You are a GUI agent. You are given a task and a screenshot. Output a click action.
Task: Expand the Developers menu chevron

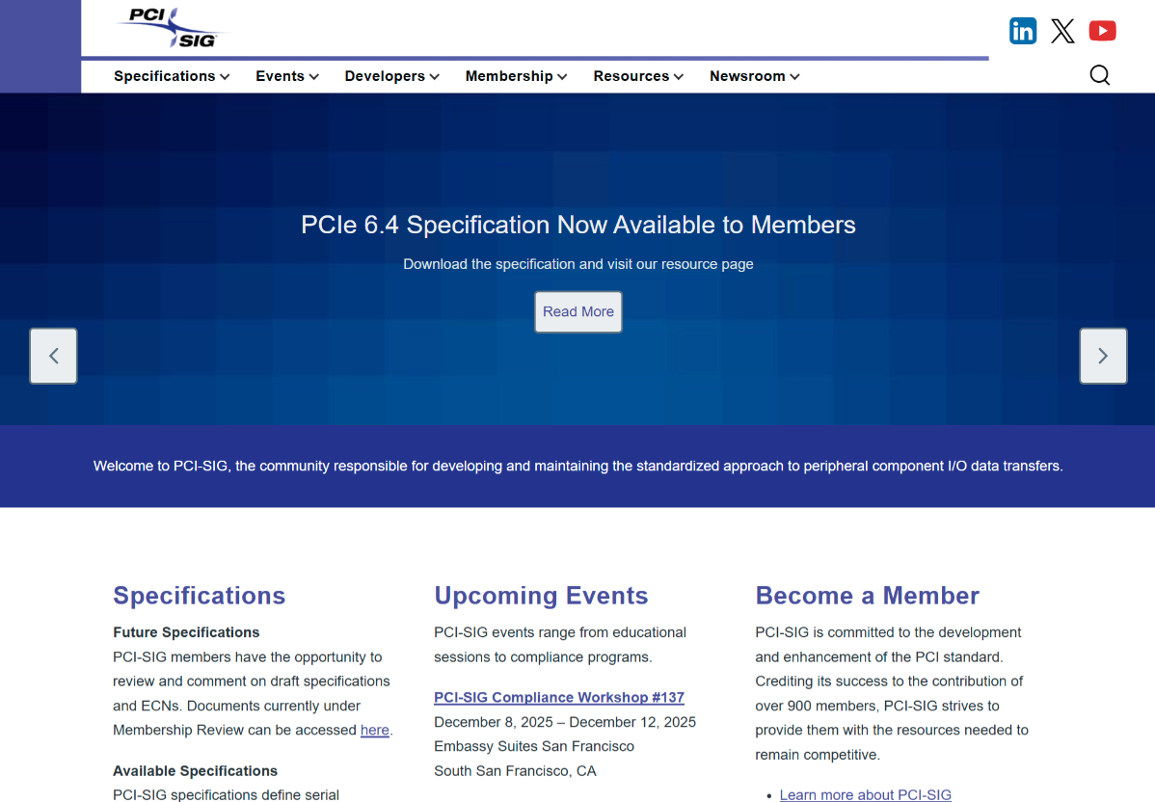tap(435, 76)
